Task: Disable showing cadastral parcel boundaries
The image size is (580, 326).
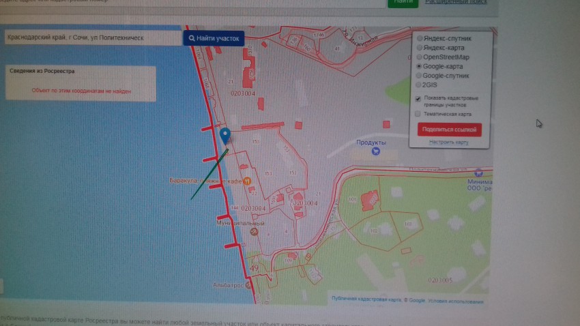Action: [x=418, y=99]
